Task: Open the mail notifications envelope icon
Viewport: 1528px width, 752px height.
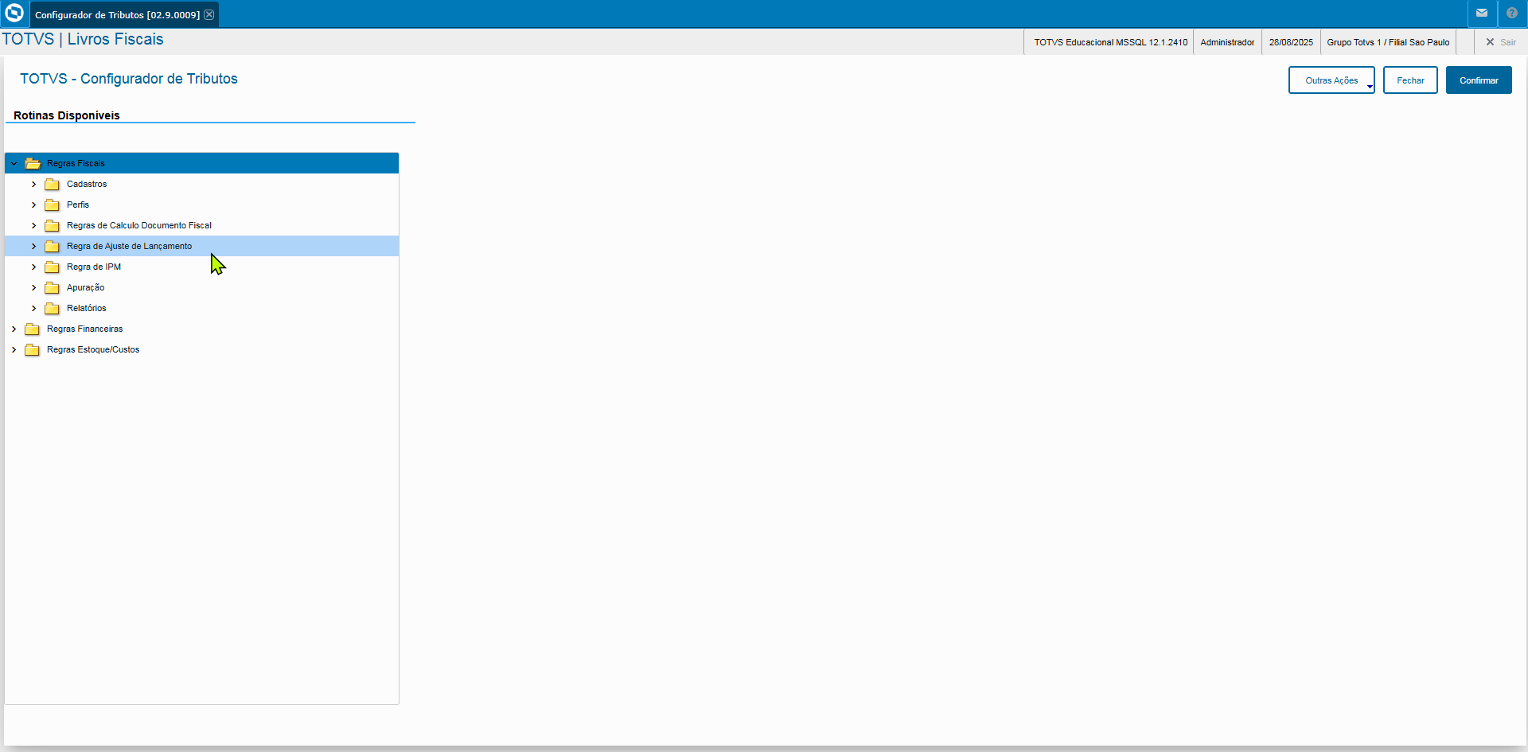Action: 1482,13
